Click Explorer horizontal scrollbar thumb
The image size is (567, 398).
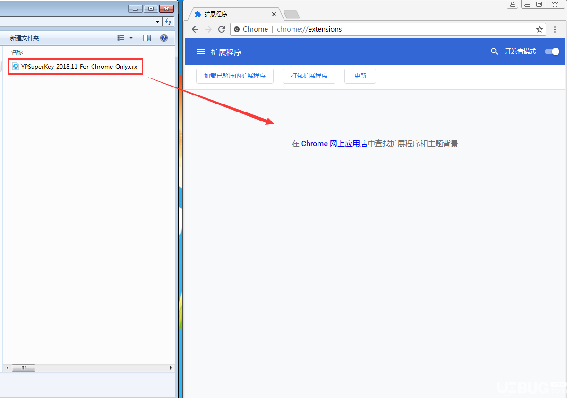(23, 368)
